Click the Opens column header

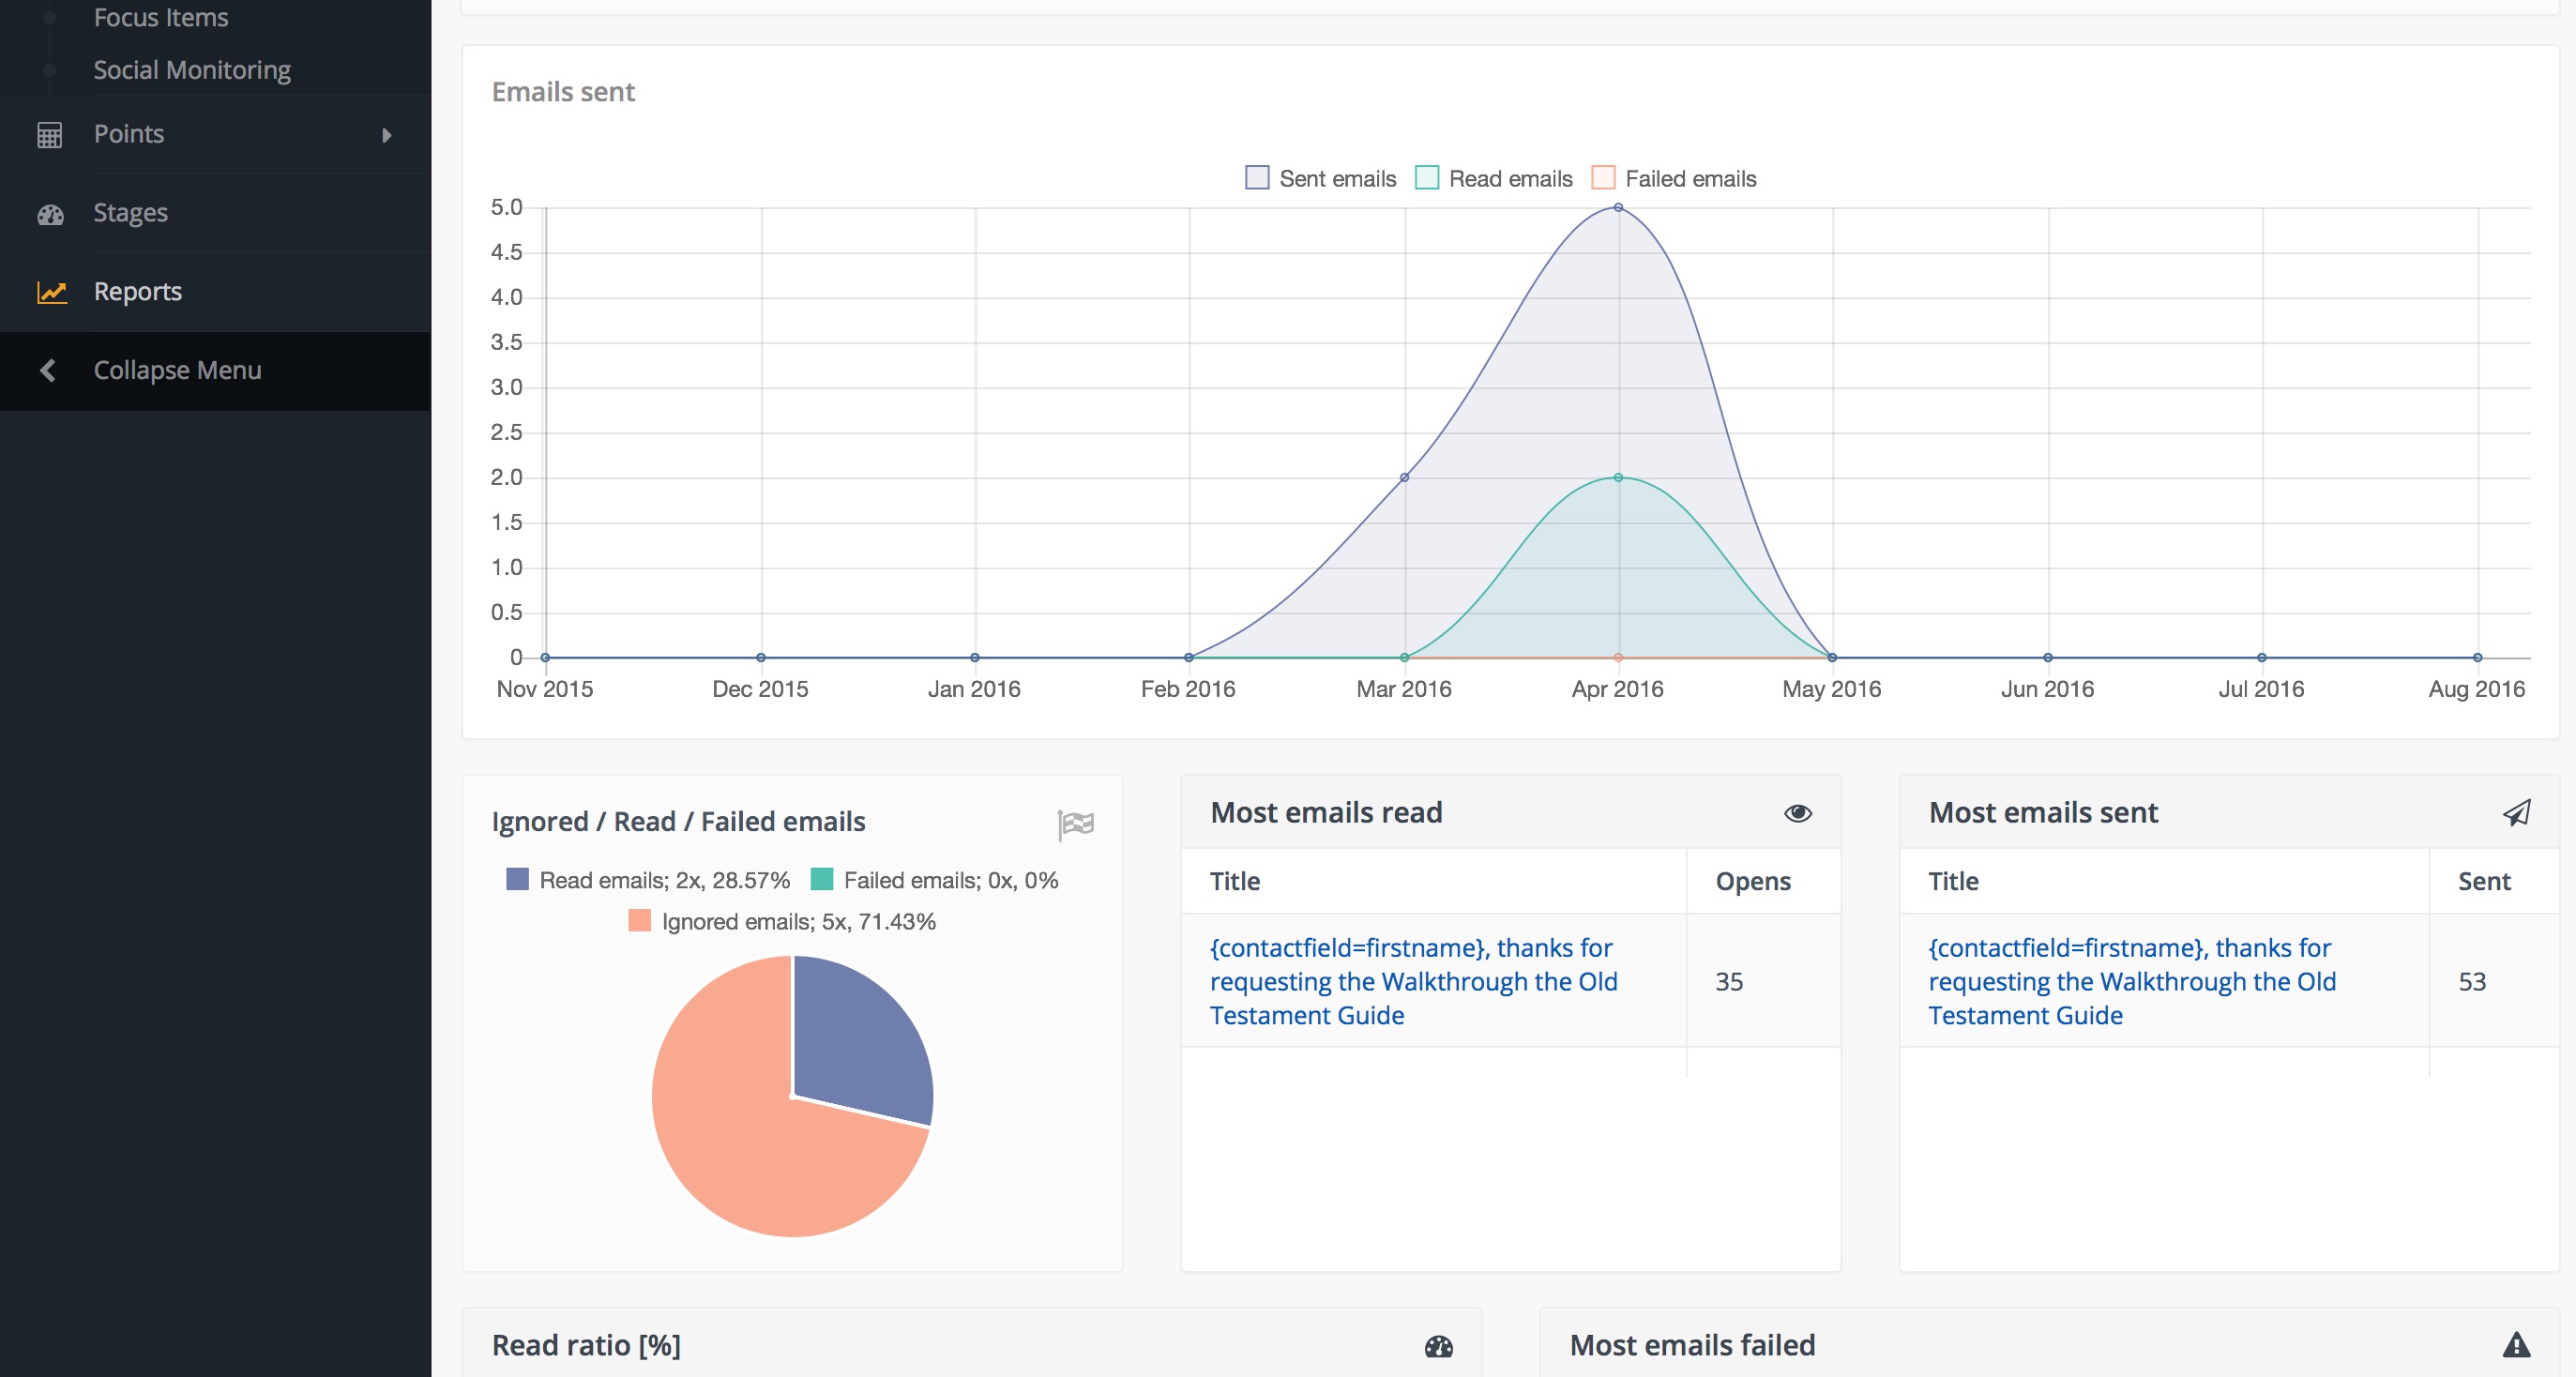[x=1753, y=881]
